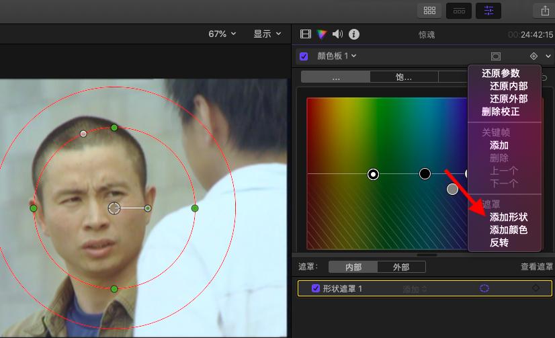555x338 pixels.
Task: Select the 内部 mask button
Action: click(x=353, y=267)
